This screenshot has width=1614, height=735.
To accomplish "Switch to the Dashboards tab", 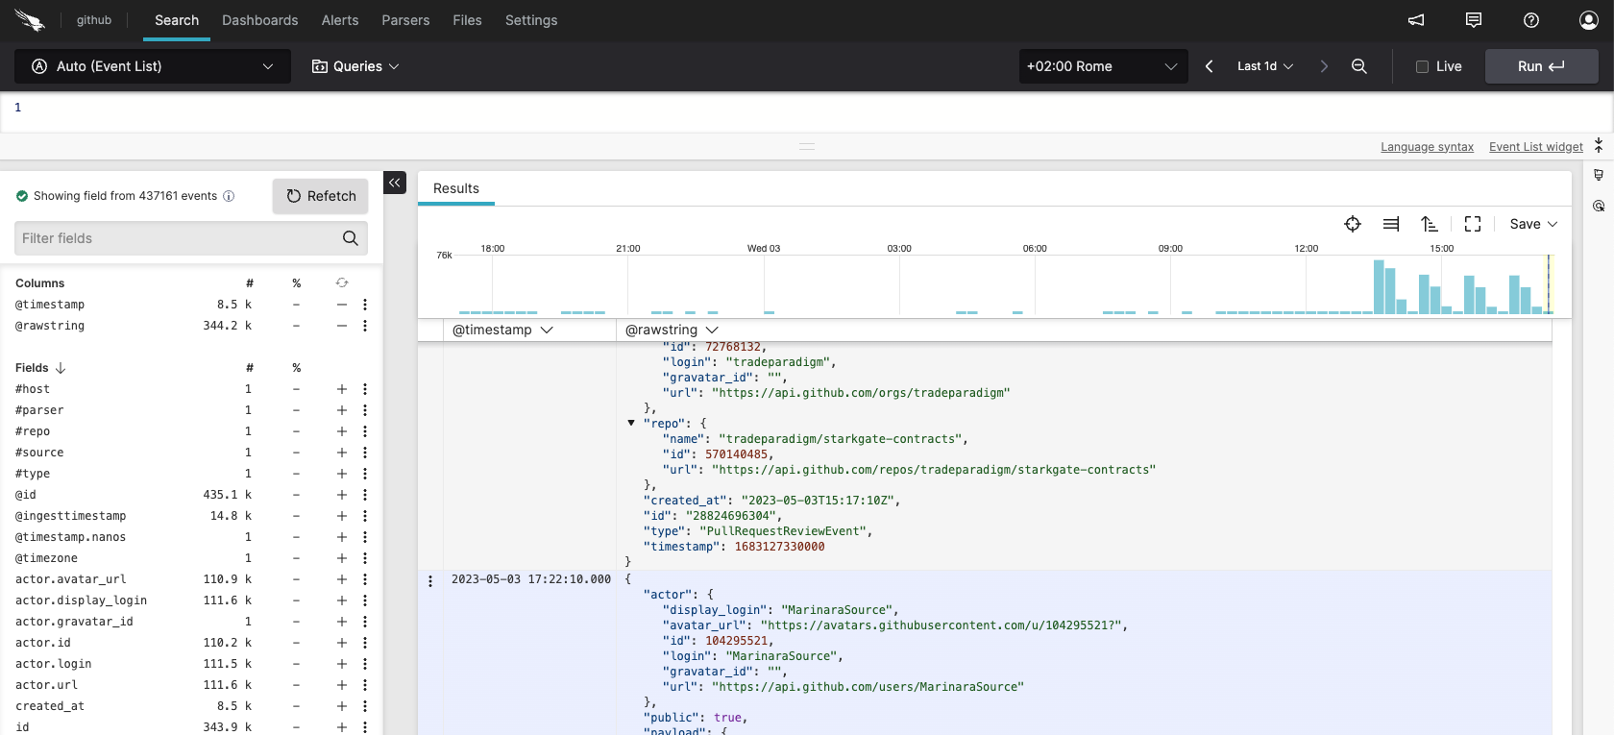I will pyautogui.click(x=259, y=20).
